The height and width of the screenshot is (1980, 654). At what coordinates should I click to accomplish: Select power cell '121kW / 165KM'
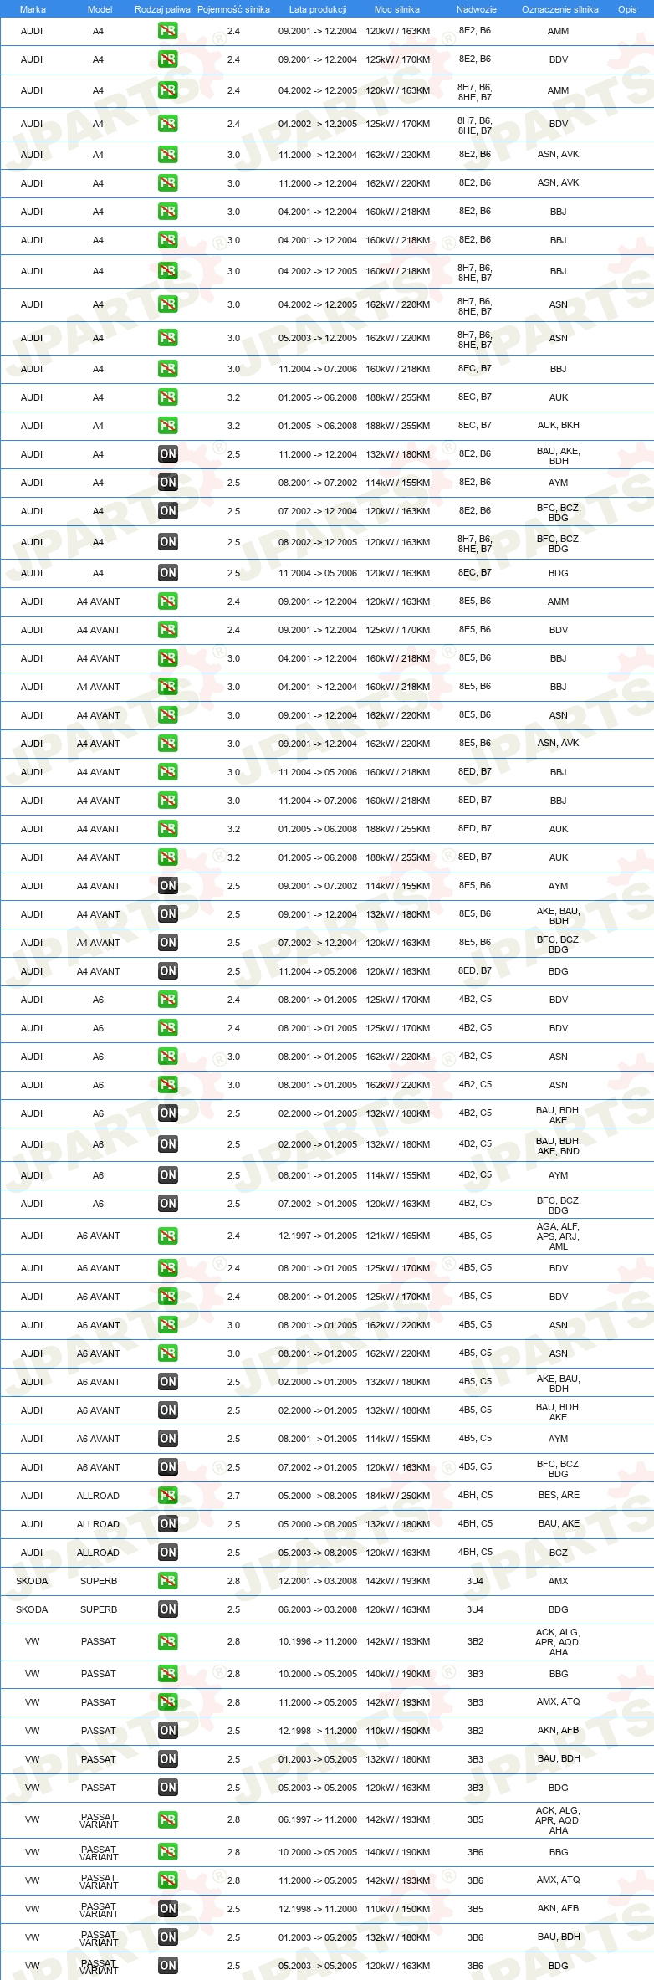(397, 1236)
